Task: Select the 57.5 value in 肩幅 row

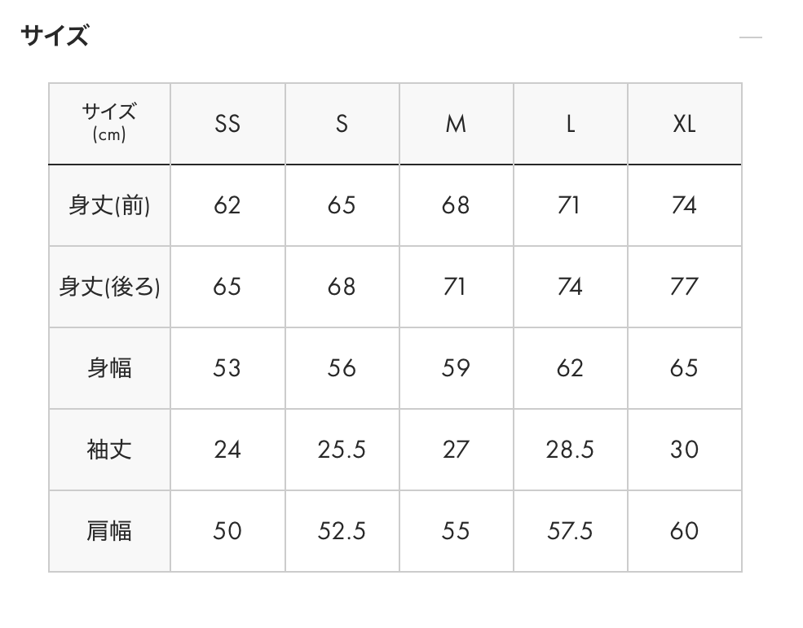Action: pos(570,531)
